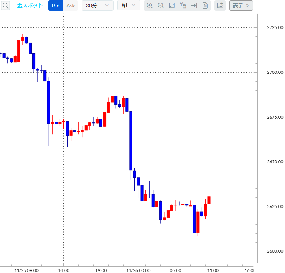Zoom in on the chart
Image resolution: width=285 pixels, height=273 pixels.
tap(150, 6)
